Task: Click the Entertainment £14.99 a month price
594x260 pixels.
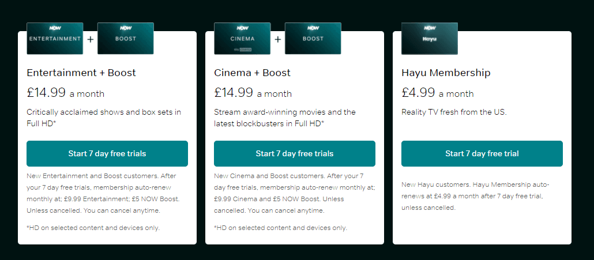Action: [66, 93]
